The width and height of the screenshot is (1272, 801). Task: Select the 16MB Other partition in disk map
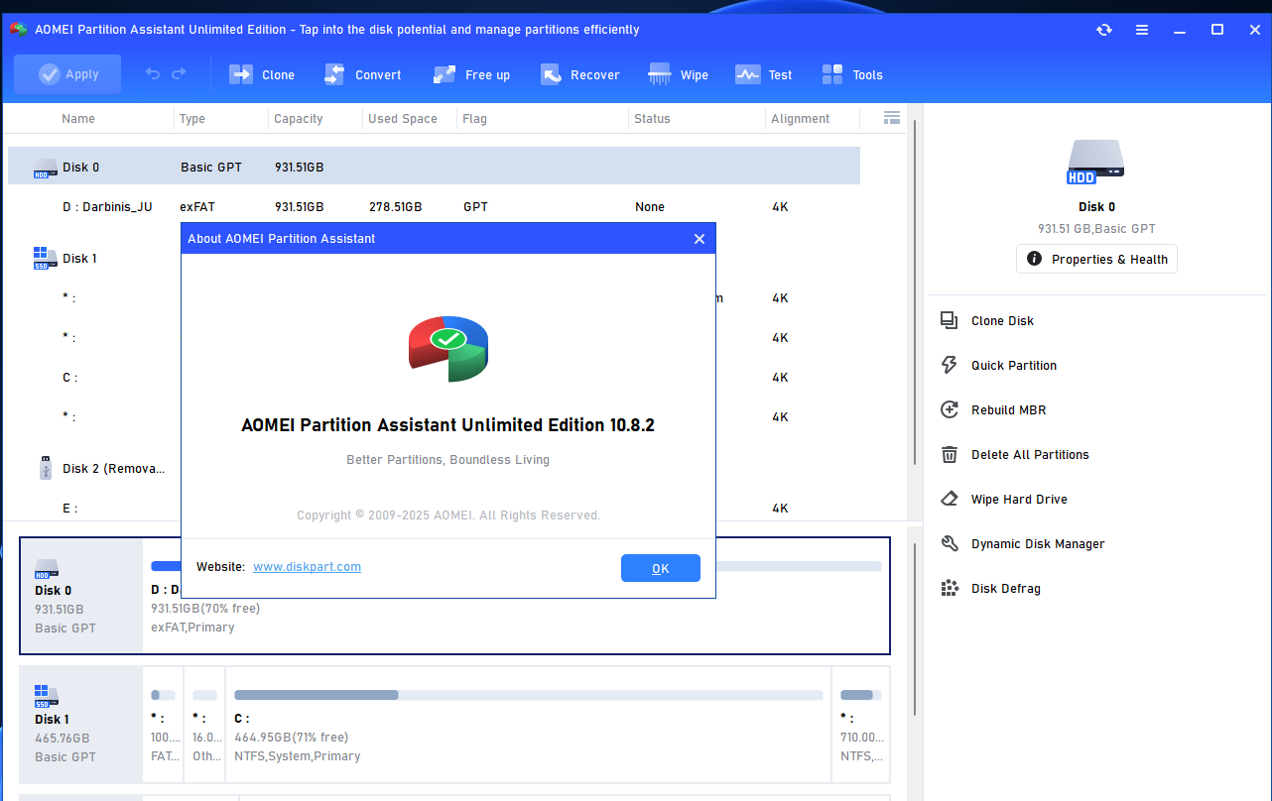(x=205, y=725)
